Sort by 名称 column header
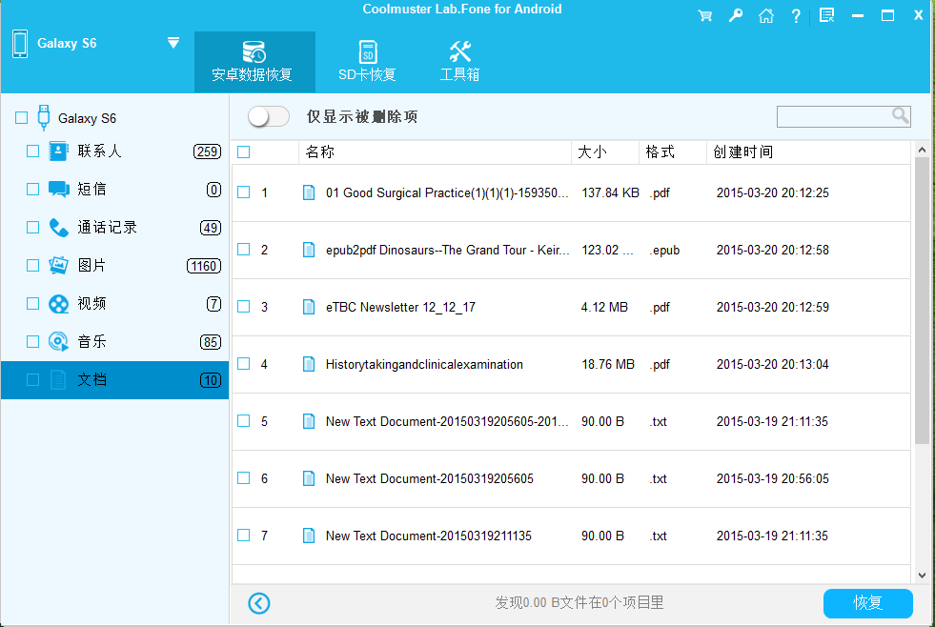Screen dimensions: 935x627 click(435, 152)
